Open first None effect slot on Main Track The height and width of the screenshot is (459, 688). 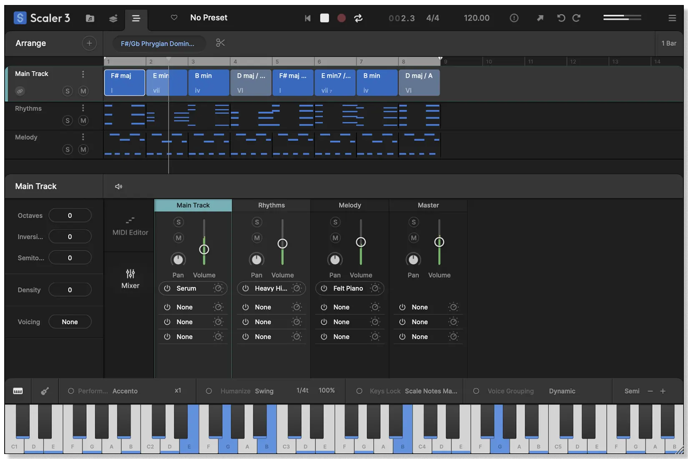click(x=193, y=307)
